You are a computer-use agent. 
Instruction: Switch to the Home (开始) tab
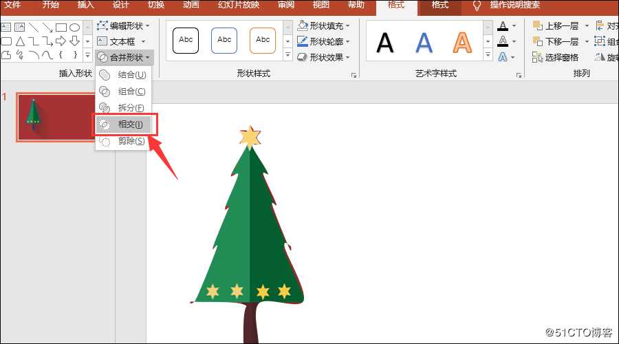(x=50, y=5)
